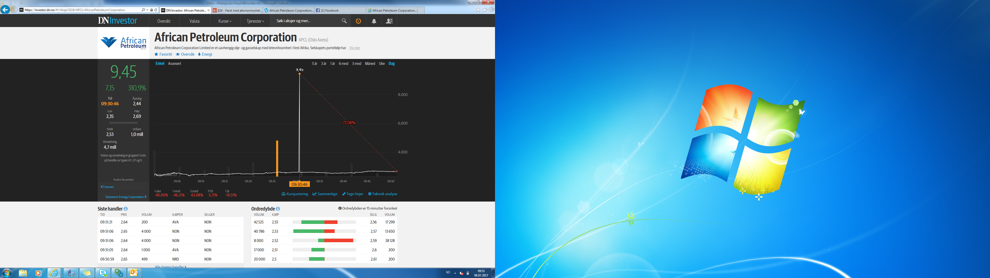Open Windows Explorer folder in taskbar

click(23, 273)
